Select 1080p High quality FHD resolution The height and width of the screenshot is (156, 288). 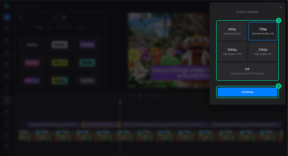(x=232, y=52)
